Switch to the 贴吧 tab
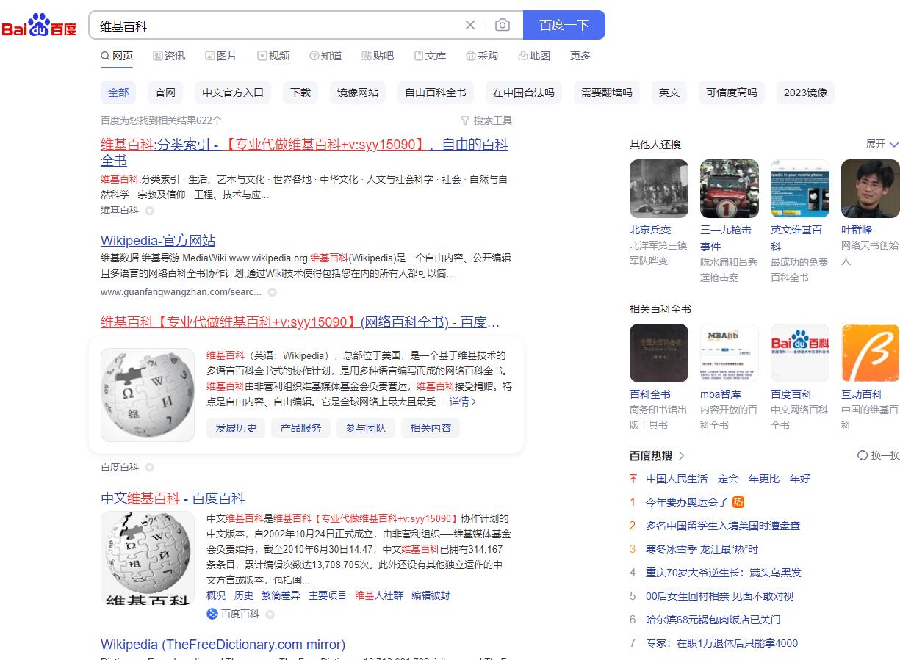 tap(378, 56)
